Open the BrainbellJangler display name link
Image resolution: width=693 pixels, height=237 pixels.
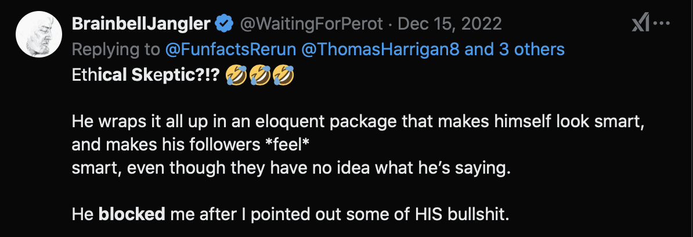click(x=141, y=24)
